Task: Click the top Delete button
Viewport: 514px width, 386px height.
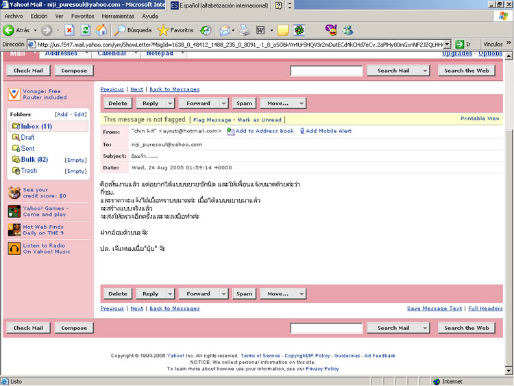Action: click(x=118, y=104)
